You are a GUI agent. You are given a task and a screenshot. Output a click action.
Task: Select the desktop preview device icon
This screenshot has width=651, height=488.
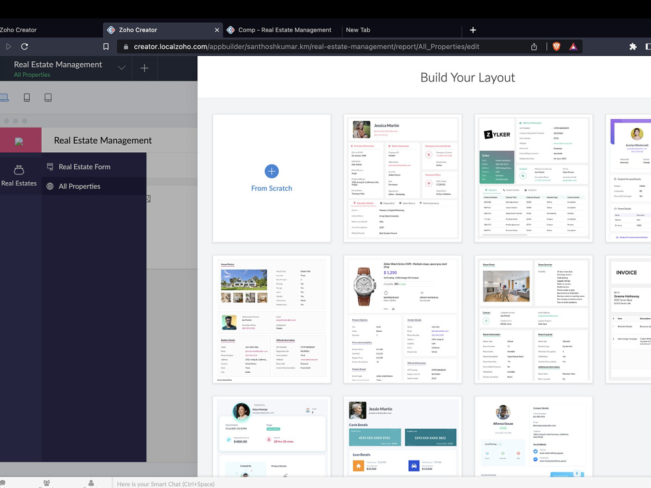pyautogui.click(x=4, y=98)
